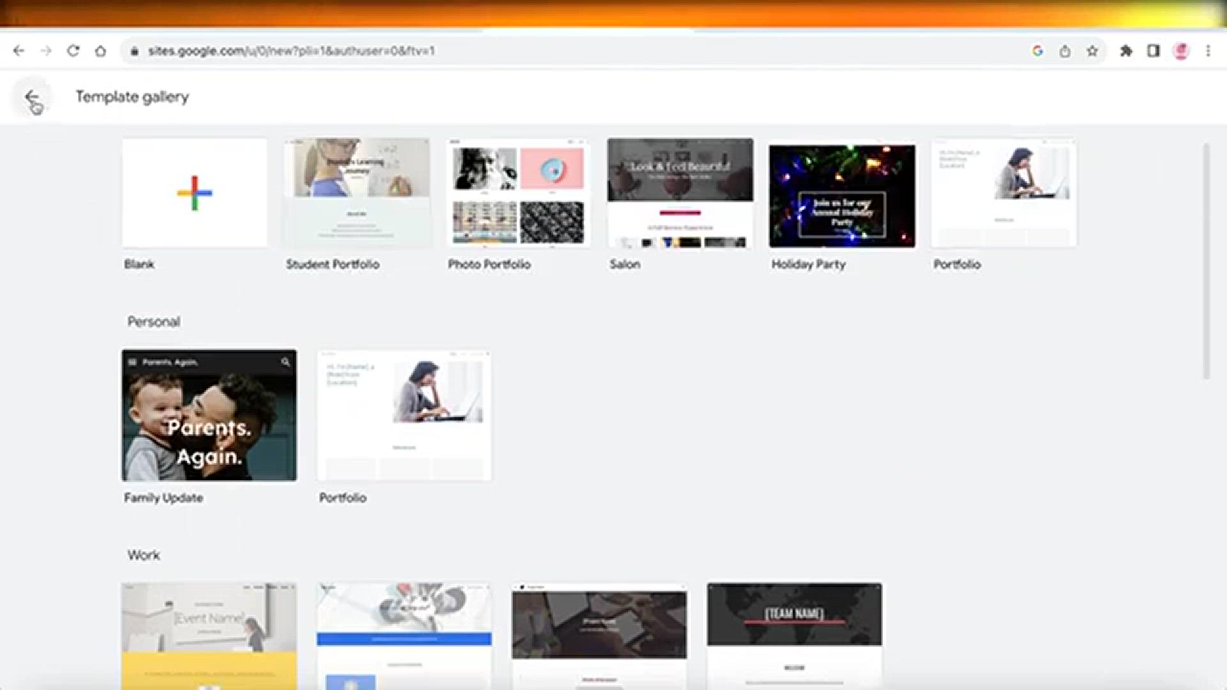1227x690 pixels.
Task: Click the Google icon in the address bar
Action: 1037,51
